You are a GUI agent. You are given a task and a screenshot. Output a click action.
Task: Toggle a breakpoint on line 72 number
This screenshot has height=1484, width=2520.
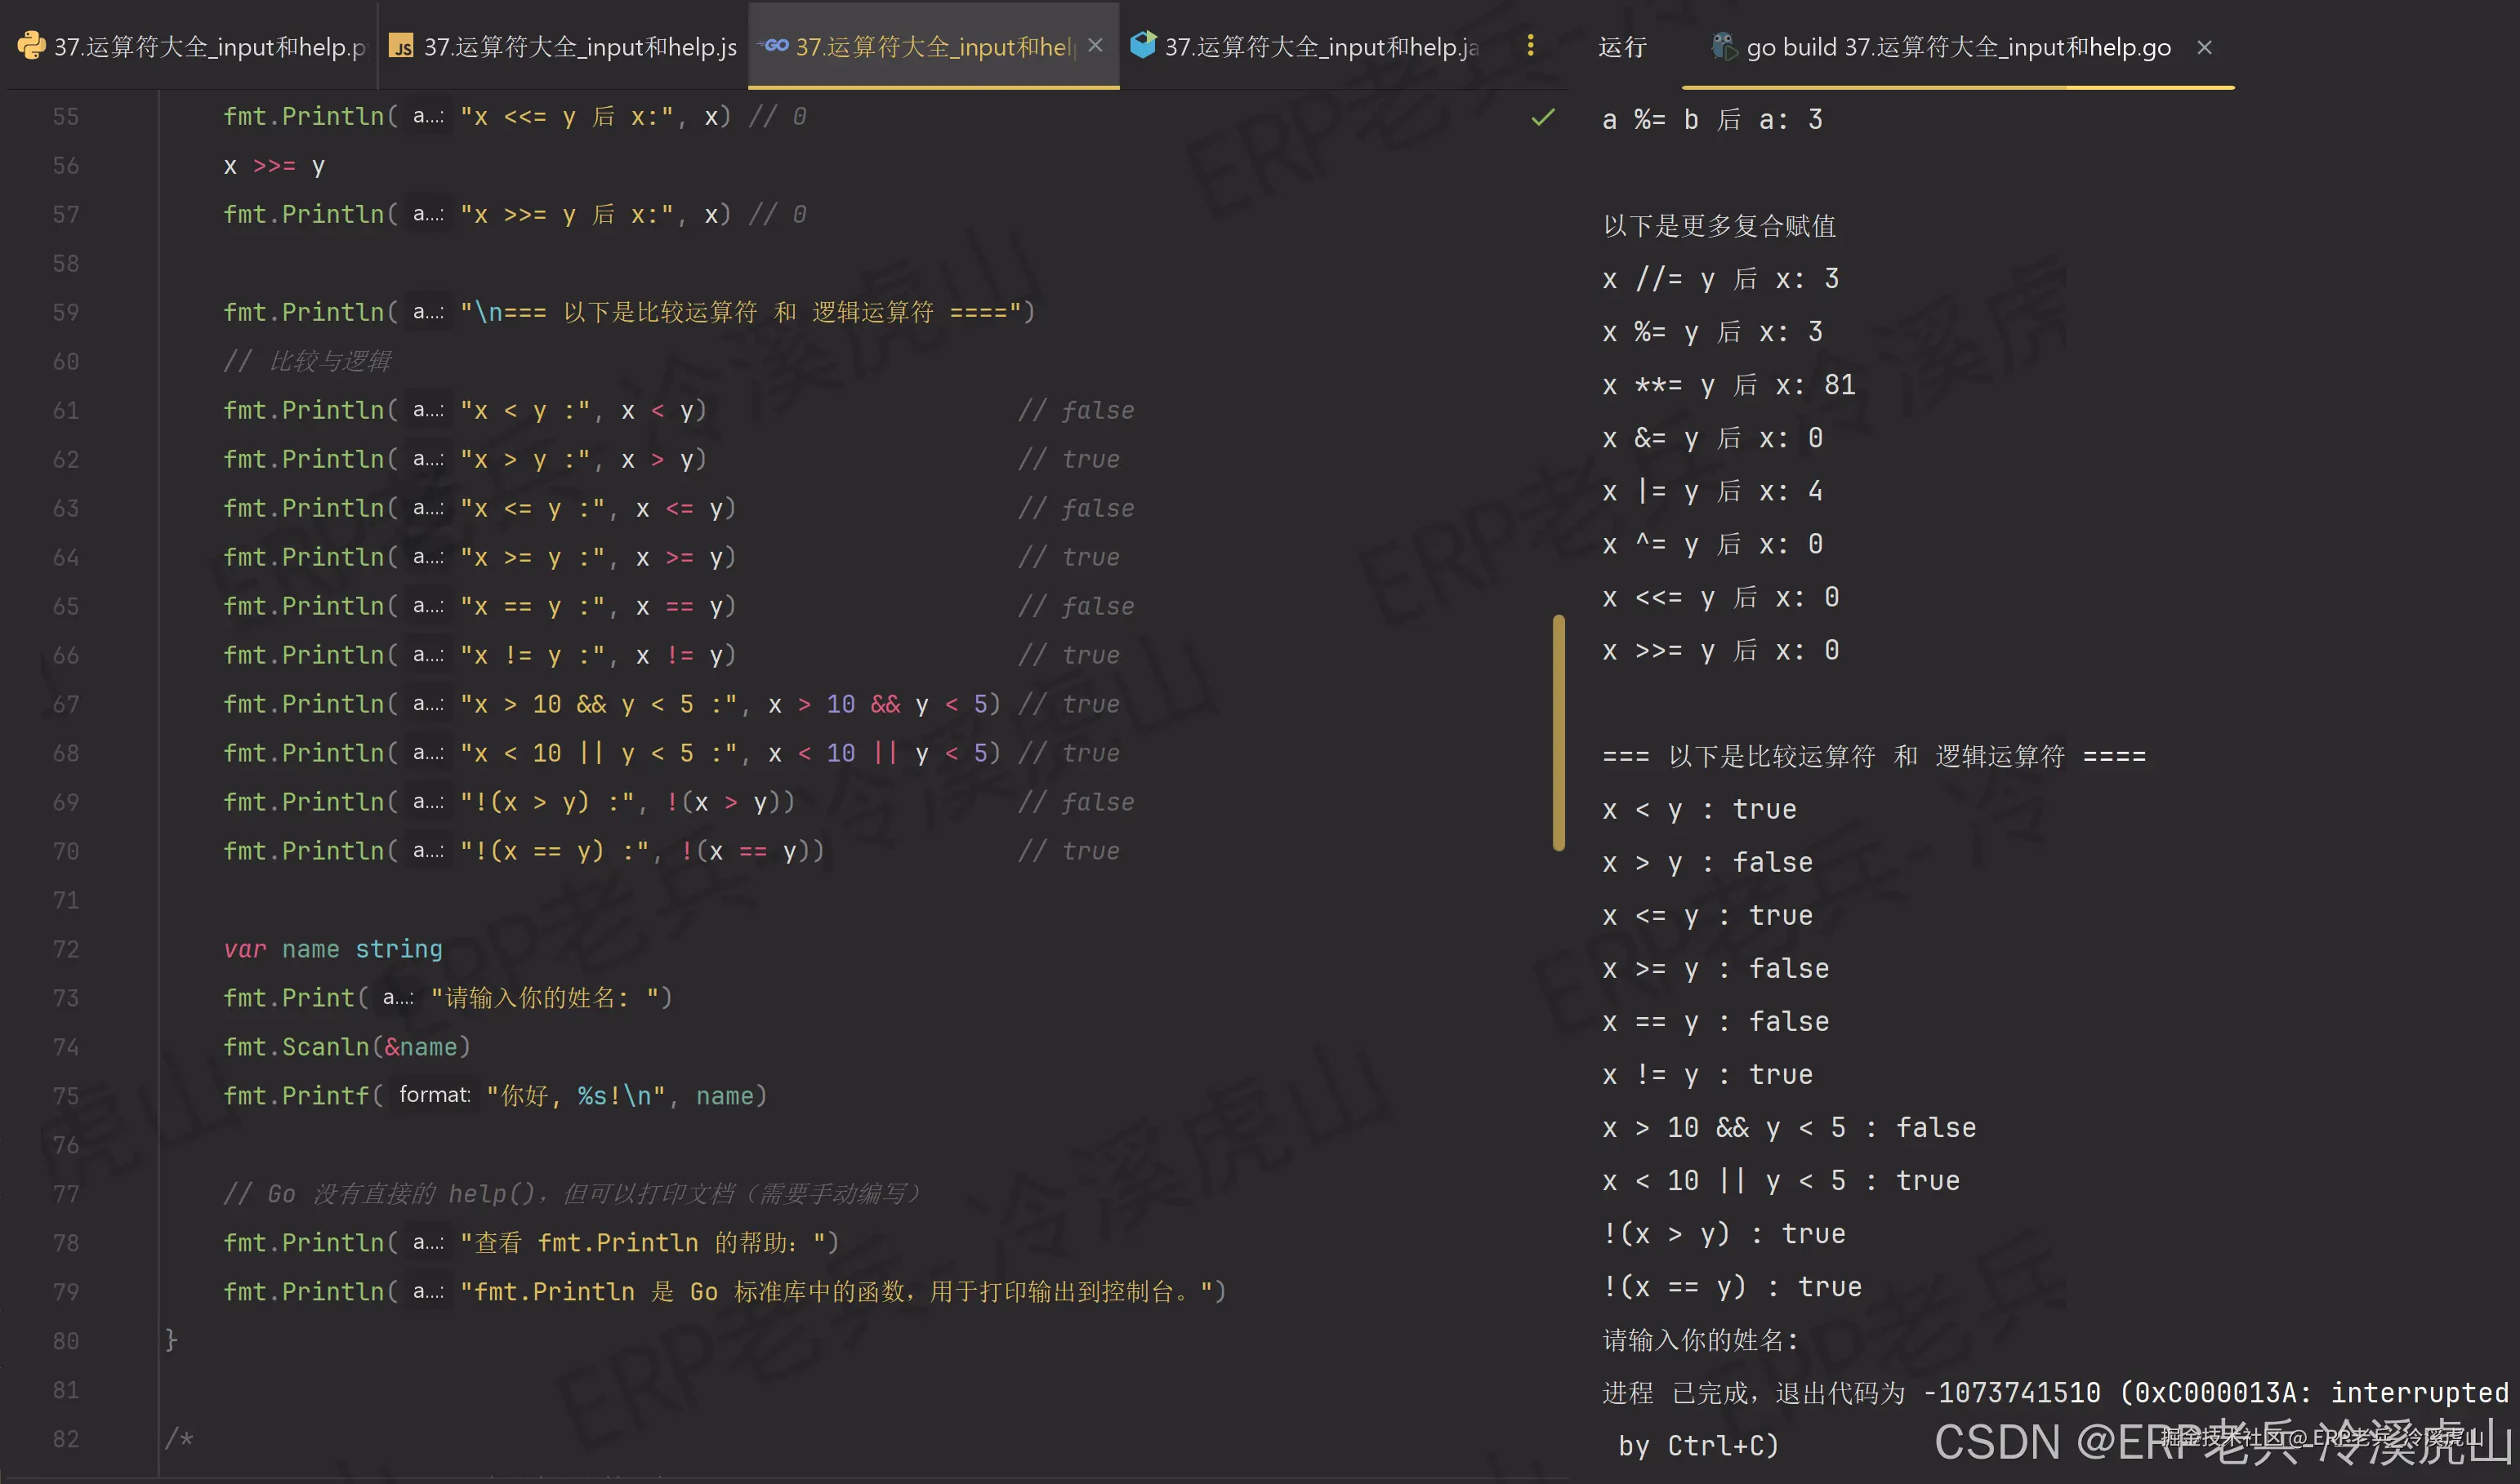[x=66, y=948]
